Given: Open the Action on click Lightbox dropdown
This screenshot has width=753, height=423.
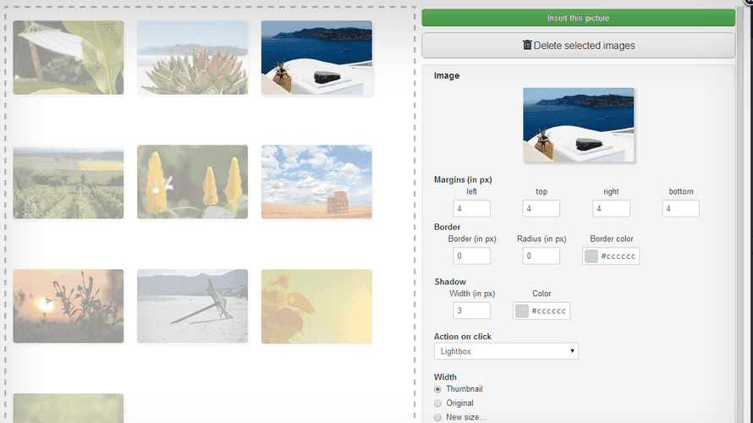Looking at the screenshot, I should tap(506, 350).
